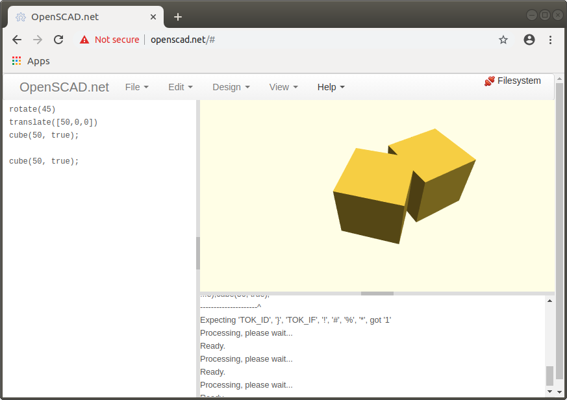Click the OpenSCAD.net brand link
Screen dimensions: 567x400
tap(64, 87)
